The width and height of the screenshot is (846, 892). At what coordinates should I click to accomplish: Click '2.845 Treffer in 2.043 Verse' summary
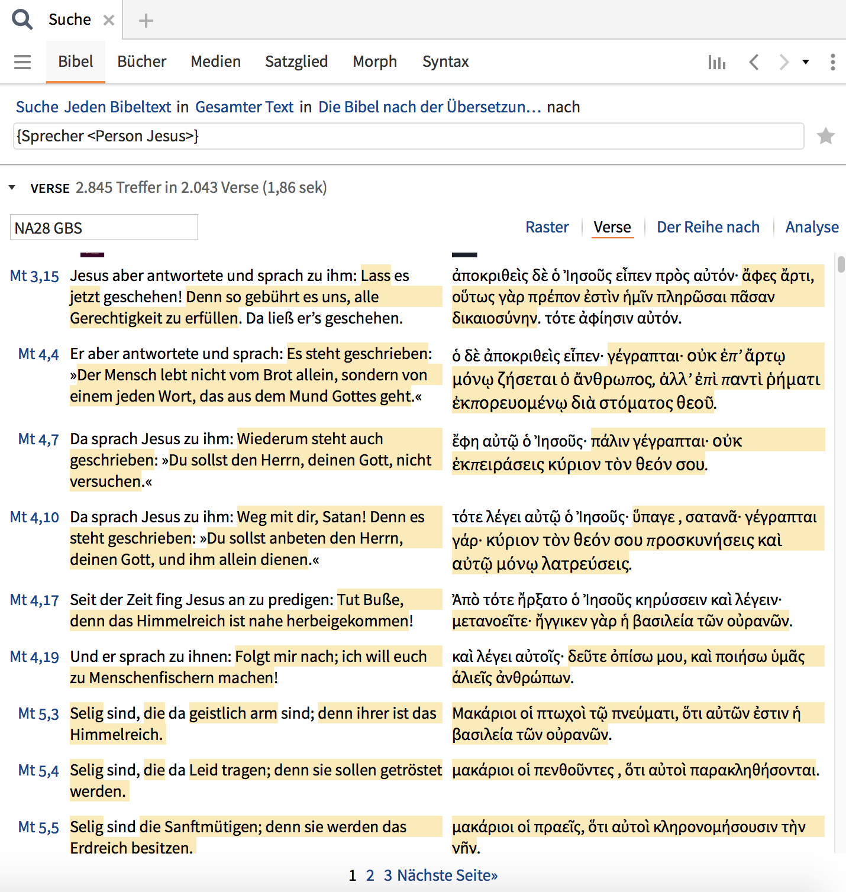tap(167, 188)
